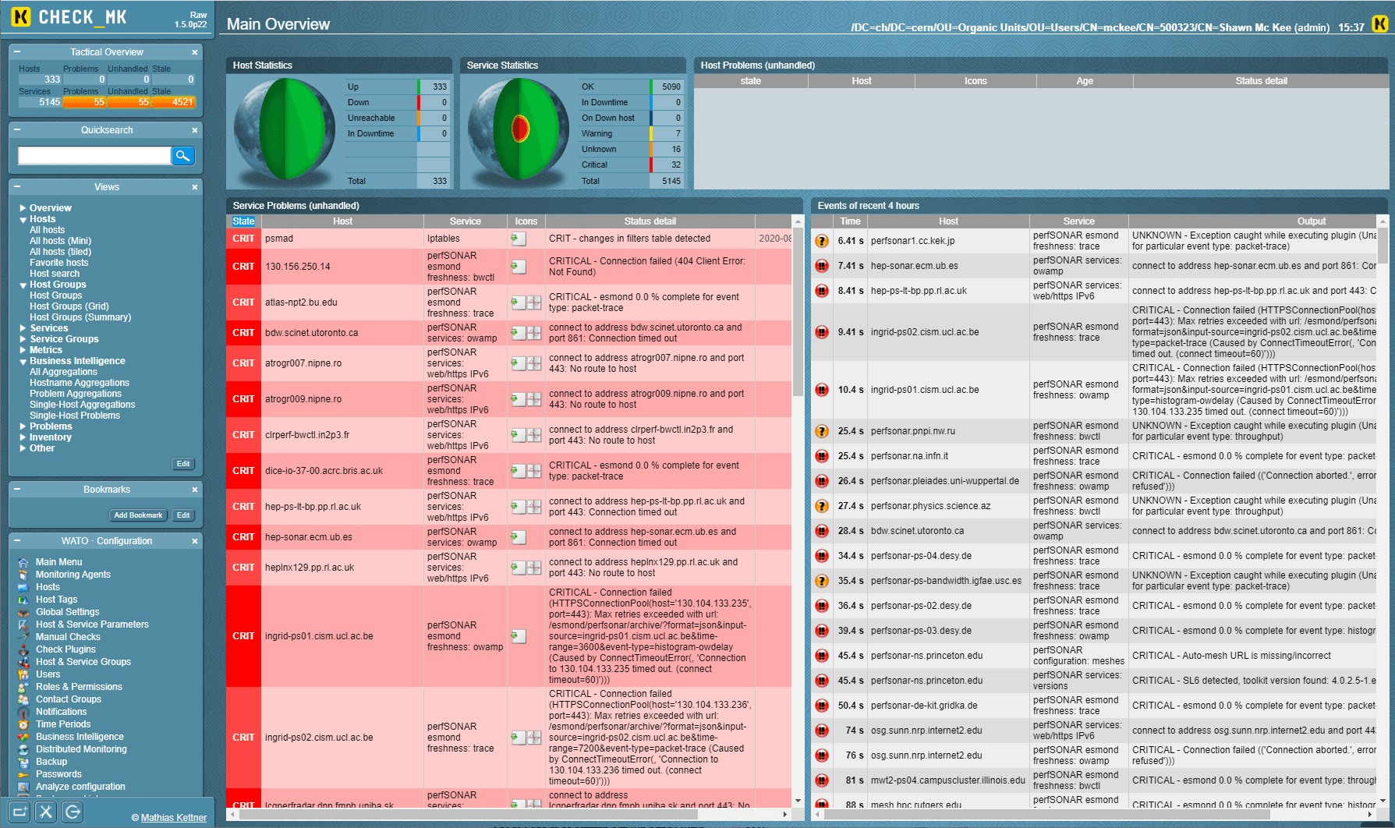Close the Views snapin
This screenshot has height=828, width=1395.
pyautogui.click(x=195, y=187)
